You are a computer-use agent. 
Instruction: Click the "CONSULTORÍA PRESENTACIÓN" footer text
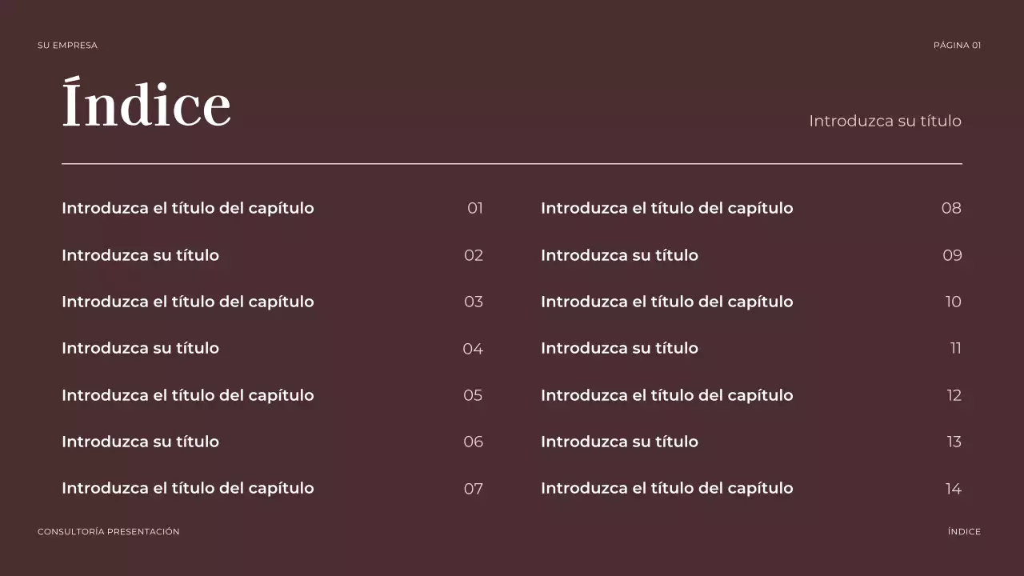coord(109,532)
